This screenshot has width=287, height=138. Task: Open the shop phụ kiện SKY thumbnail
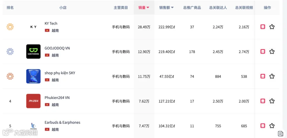click(33, 76)
